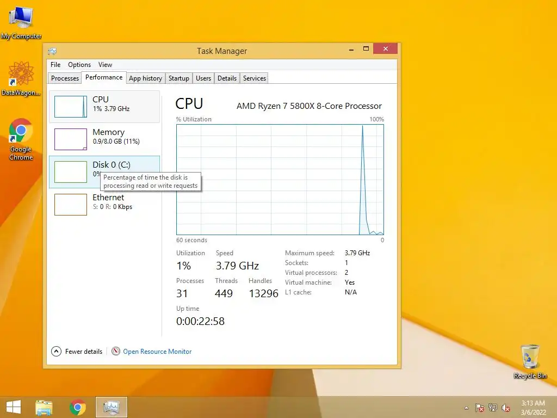Switch to the Services tab
This screenshot has height=418, width=557.
click(x=255, y=78)
